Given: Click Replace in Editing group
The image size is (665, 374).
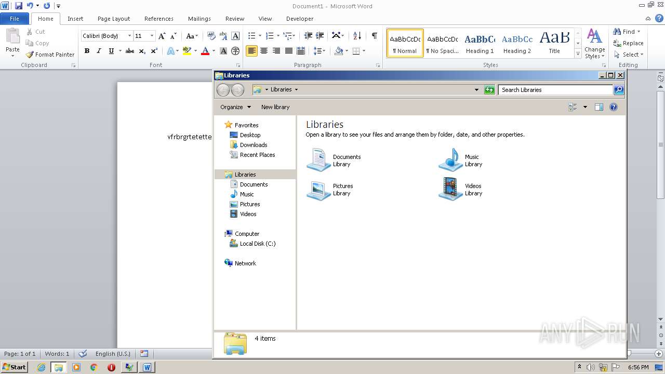Looking at the screenshot, I should [629, 43].
